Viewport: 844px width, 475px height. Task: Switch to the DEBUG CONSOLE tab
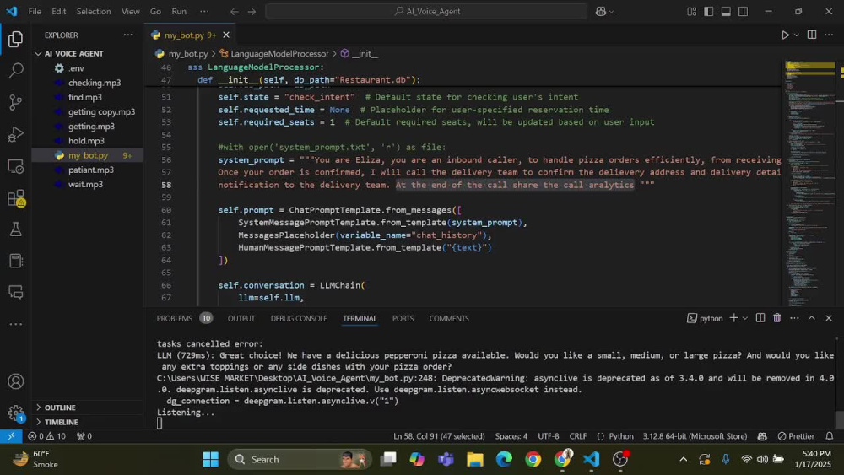click(x=299, y=318)
